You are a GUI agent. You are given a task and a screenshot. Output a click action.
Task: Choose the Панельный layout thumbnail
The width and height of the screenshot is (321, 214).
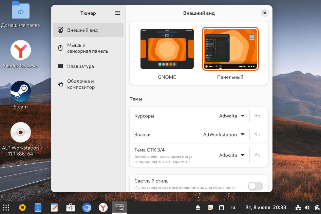[x=230, y=49]
